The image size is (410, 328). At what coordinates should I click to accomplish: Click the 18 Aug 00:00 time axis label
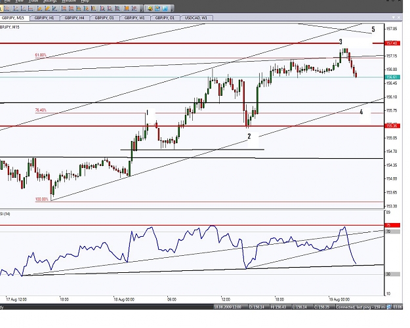tap(124, 300)
